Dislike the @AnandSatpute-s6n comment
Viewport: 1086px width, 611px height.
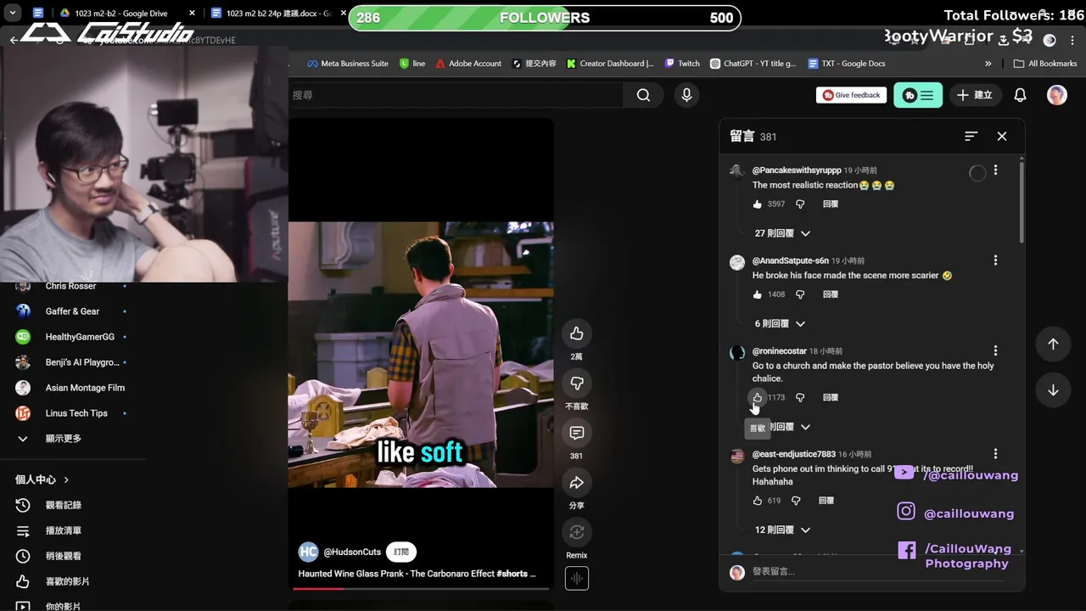[800, 294]
